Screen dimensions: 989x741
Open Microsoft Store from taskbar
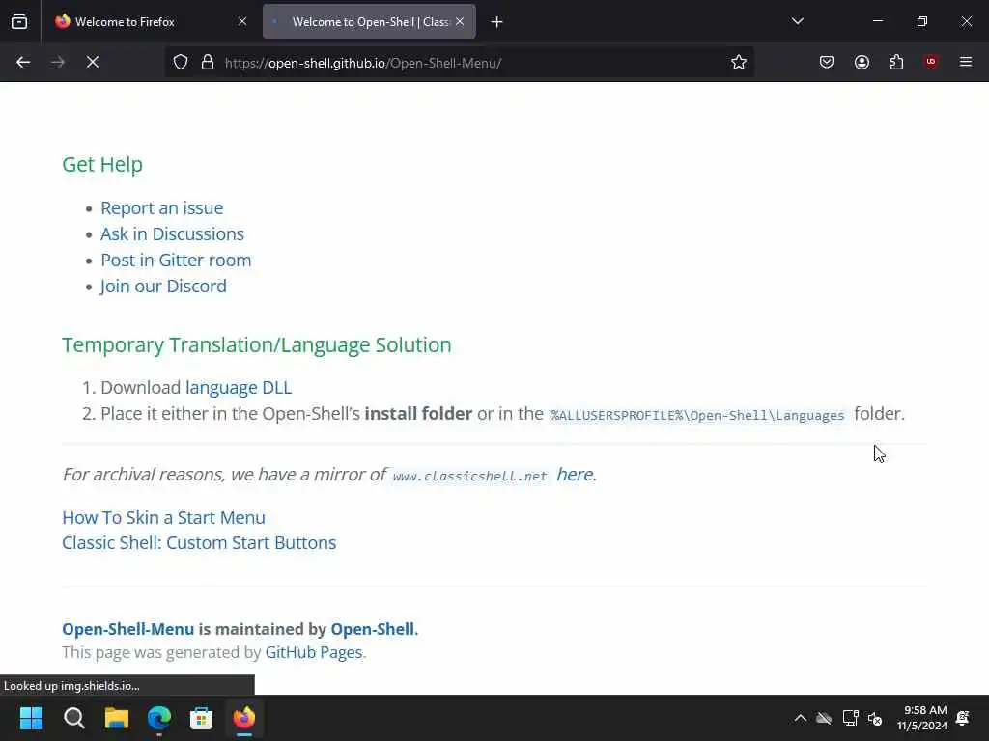point(201,718)
